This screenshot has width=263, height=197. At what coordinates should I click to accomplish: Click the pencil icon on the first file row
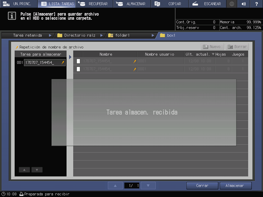[x=135, y=61]
